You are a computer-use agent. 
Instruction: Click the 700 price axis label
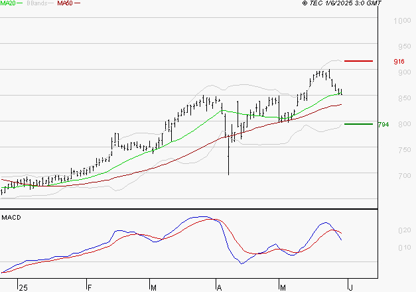[405, 176]
